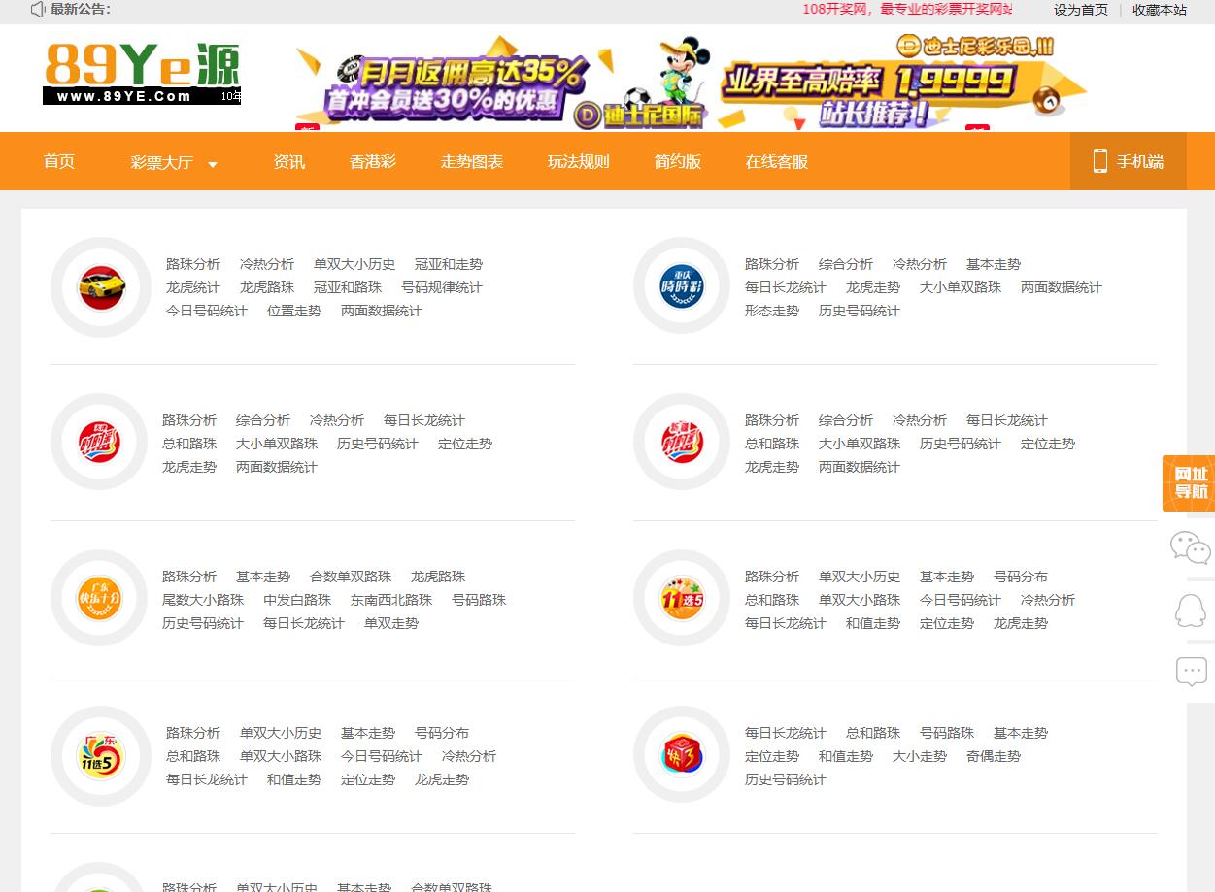Open the 香港彩 navigation item
1215x892 pixels.
pyautogui.click(x=373, y=161)
